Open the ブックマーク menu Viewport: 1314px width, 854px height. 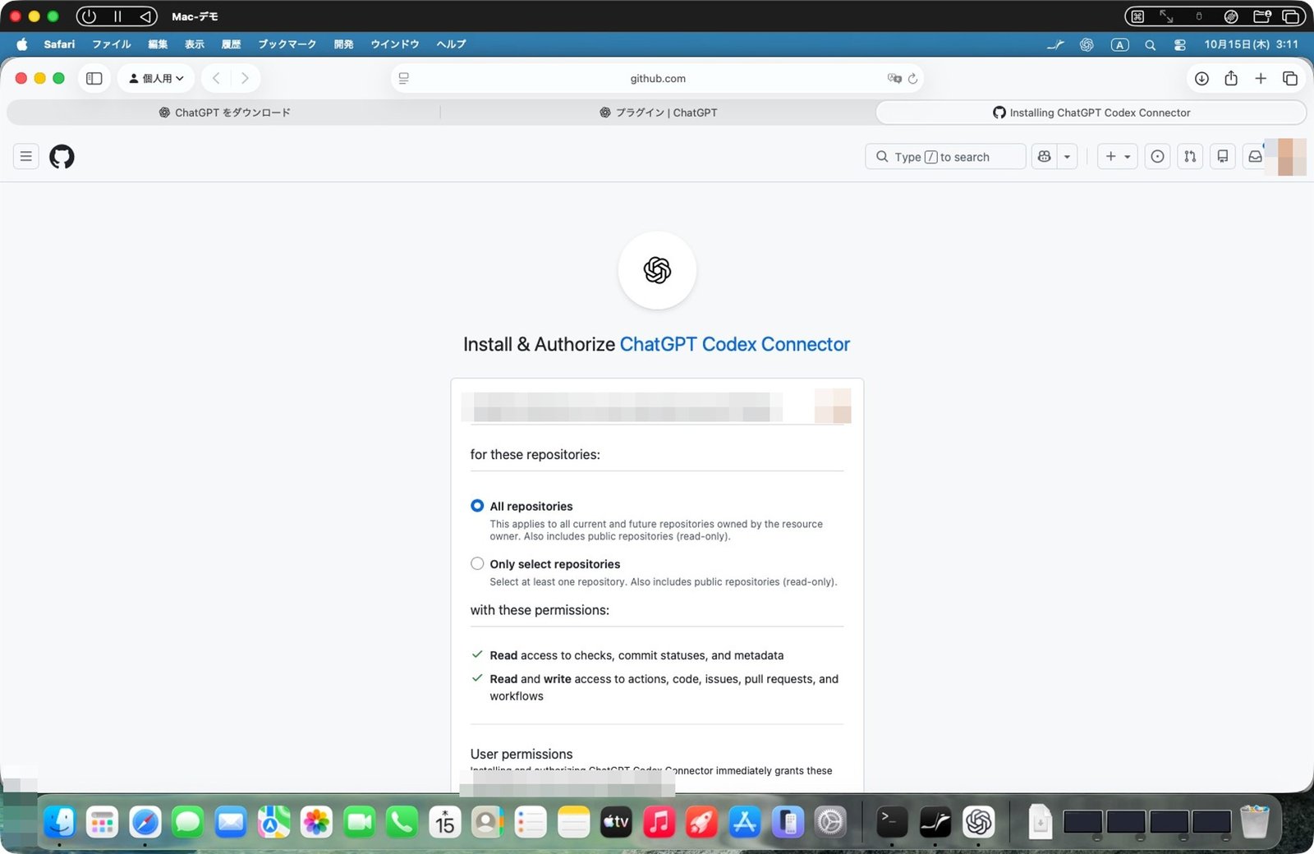coord(287,44)
